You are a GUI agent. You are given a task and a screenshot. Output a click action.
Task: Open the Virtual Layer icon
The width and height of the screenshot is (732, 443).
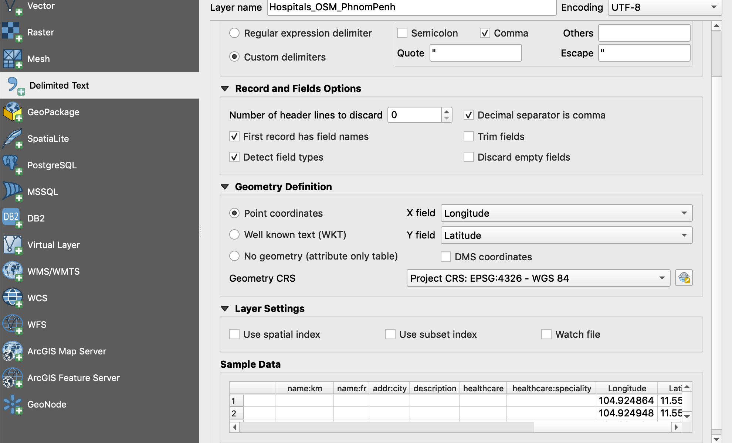pyautogui.click(x=13, y=245)
